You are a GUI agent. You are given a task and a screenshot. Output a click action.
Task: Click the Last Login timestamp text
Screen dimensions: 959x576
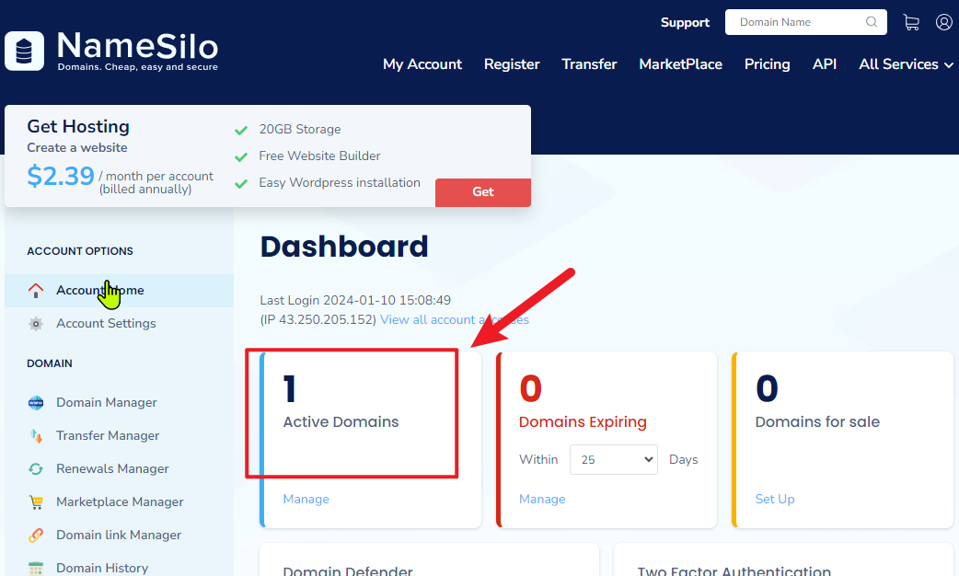[355, 300]
